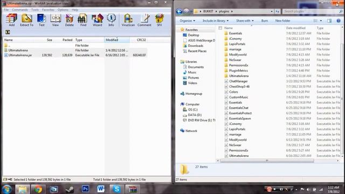
Task: Open the Options menu in WinRAR
Action: [63, 10]
